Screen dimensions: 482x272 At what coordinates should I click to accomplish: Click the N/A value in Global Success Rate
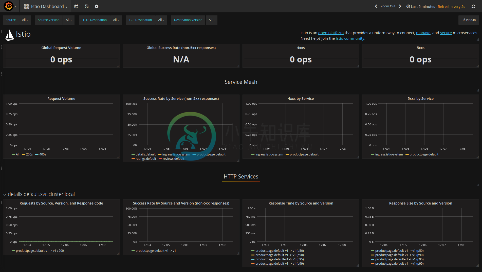pos(181,60)
